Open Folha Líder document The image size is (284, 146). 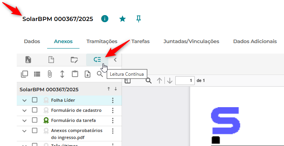63,100
